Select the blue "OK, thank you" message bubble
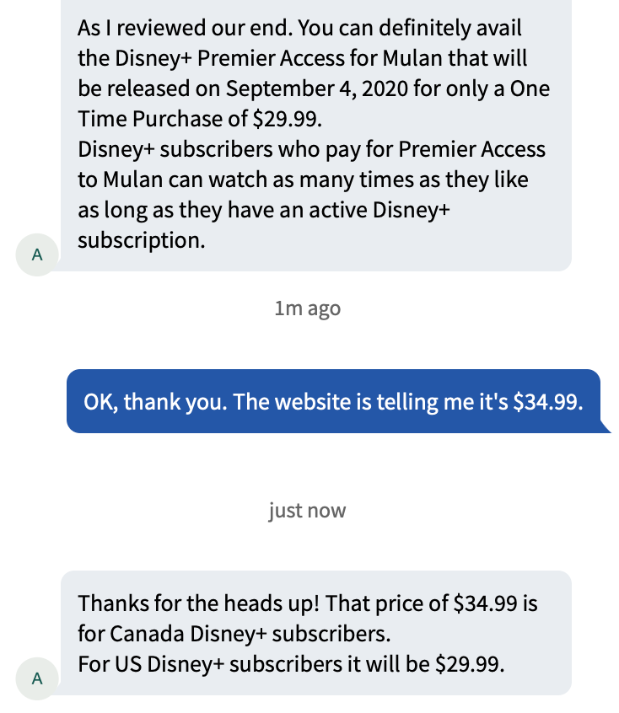Screen dimensions: 619x713 tap(337, 402)
